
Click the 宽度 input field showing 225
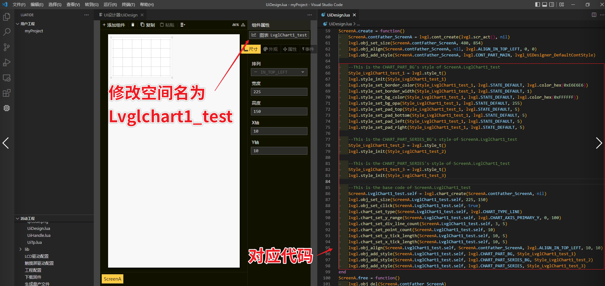(x=279, y=92)
